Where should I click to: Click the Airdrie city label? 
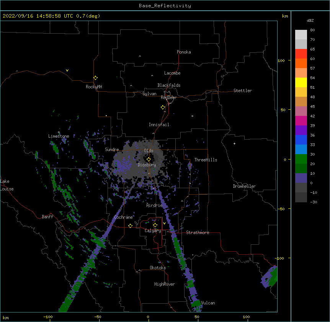[x=154, y=205]
